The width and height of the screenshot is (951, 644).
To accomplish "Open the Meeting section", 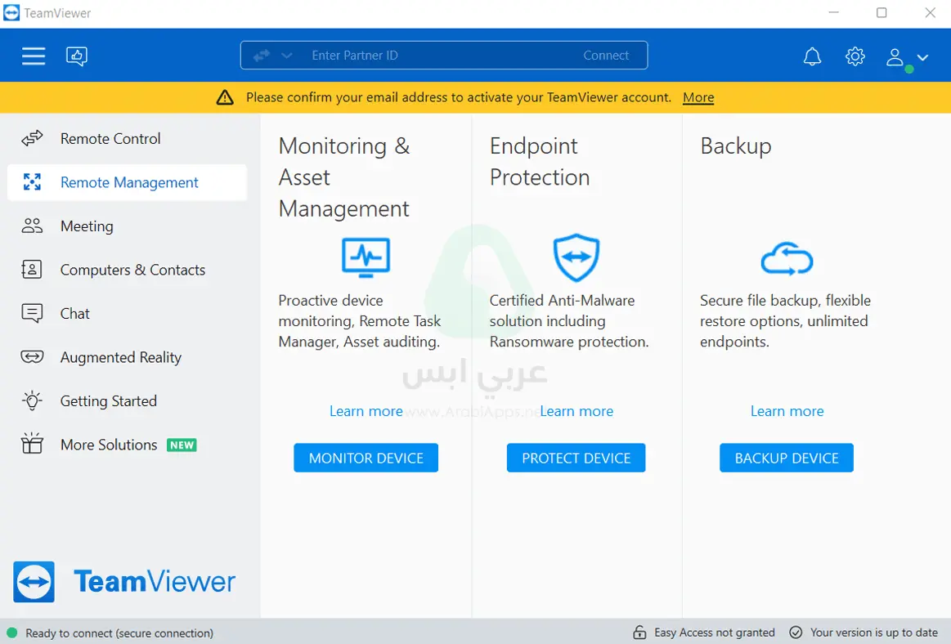I will coord(87,226).
